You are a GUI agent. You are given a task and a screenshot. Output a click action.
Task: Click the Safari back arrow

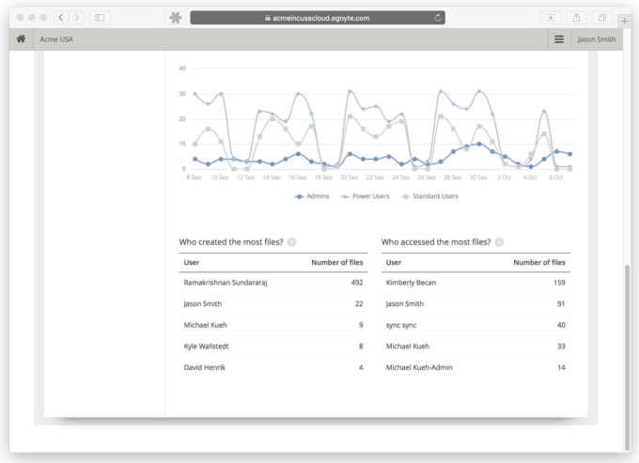pyautogui.click(x=61, y=18)
